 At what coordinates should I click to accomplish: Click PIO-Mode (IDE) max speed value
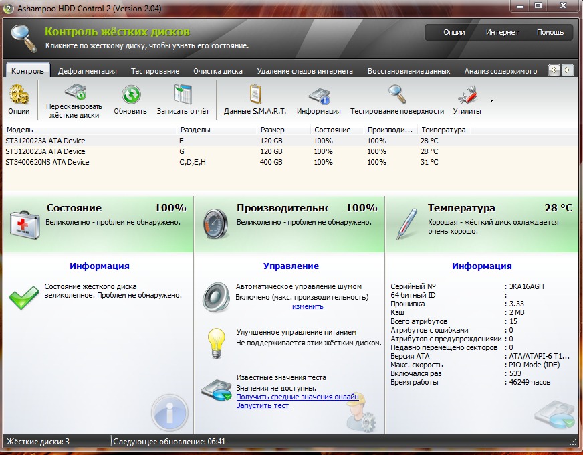click(534, 365)
